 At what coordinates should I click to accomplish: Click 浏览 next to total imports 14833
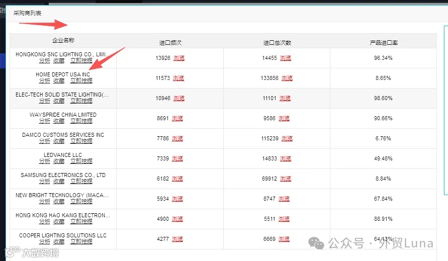[x=286, y=158]
